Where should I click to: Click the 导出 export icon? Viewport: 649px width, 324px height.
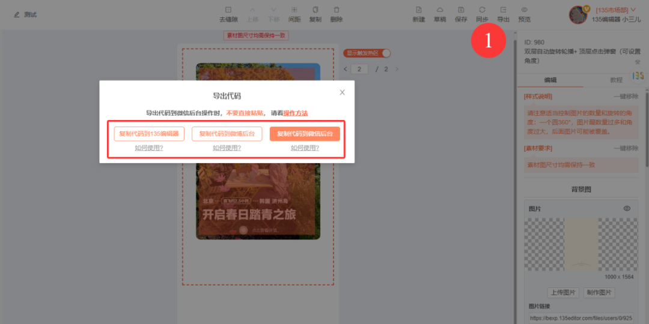click(504, 10)
